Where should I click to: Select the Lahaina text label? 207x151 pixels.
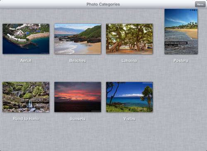(129, 61)
